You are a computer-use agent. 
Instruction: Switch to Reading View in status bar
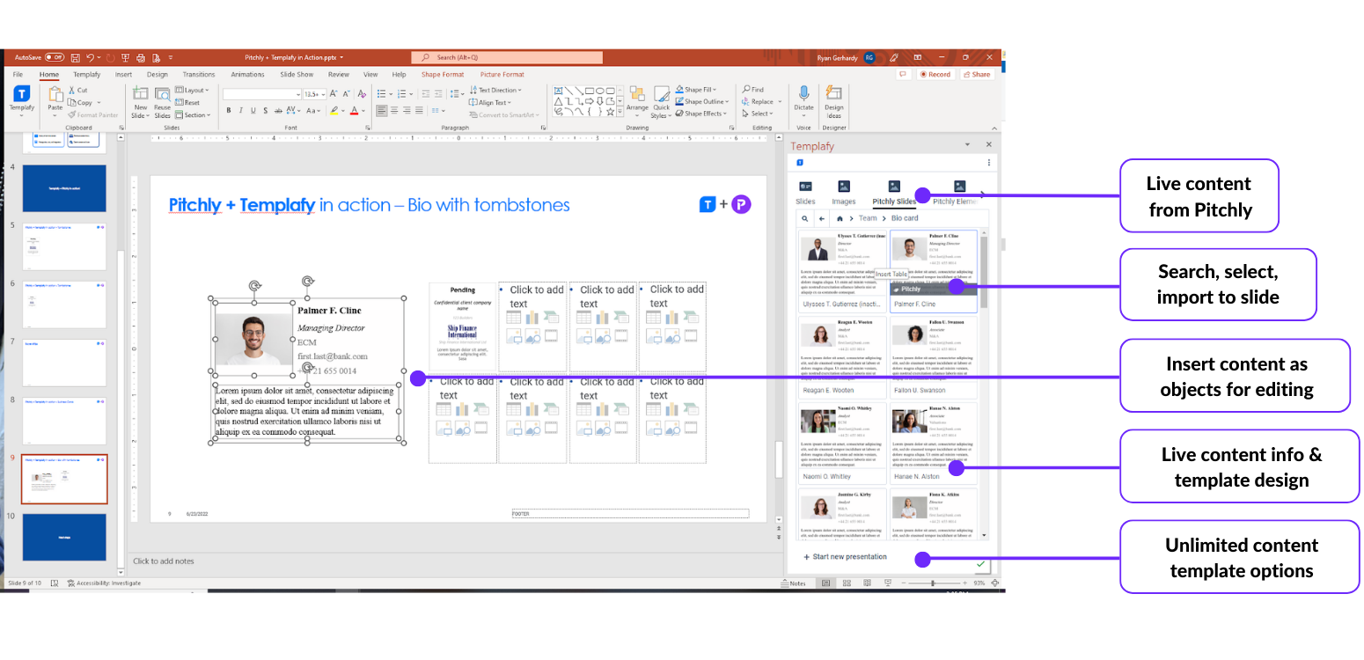click(x=868, y=583)
